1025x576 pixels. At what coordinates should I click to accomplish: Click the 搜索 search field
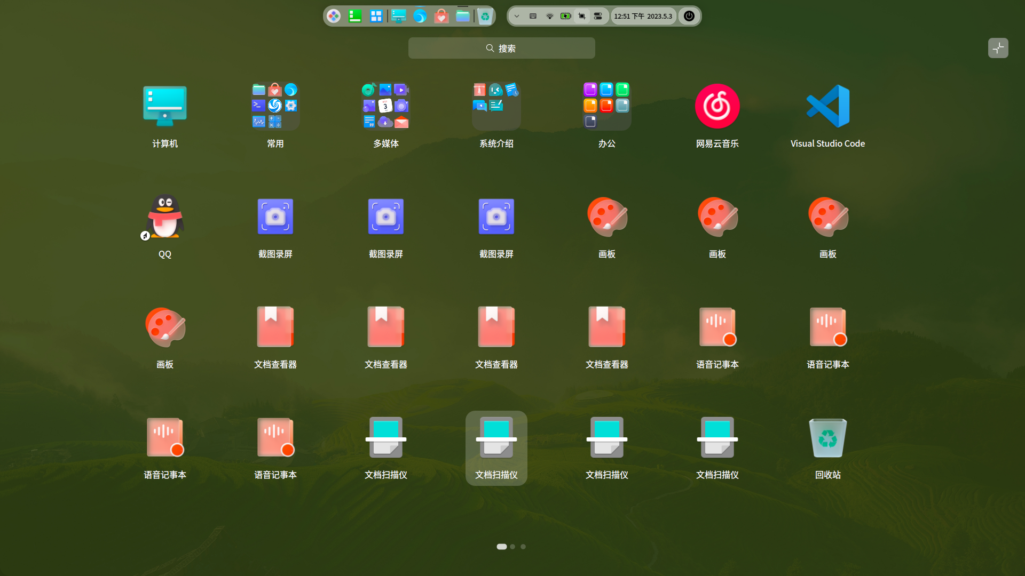click(x=501, y=48)
